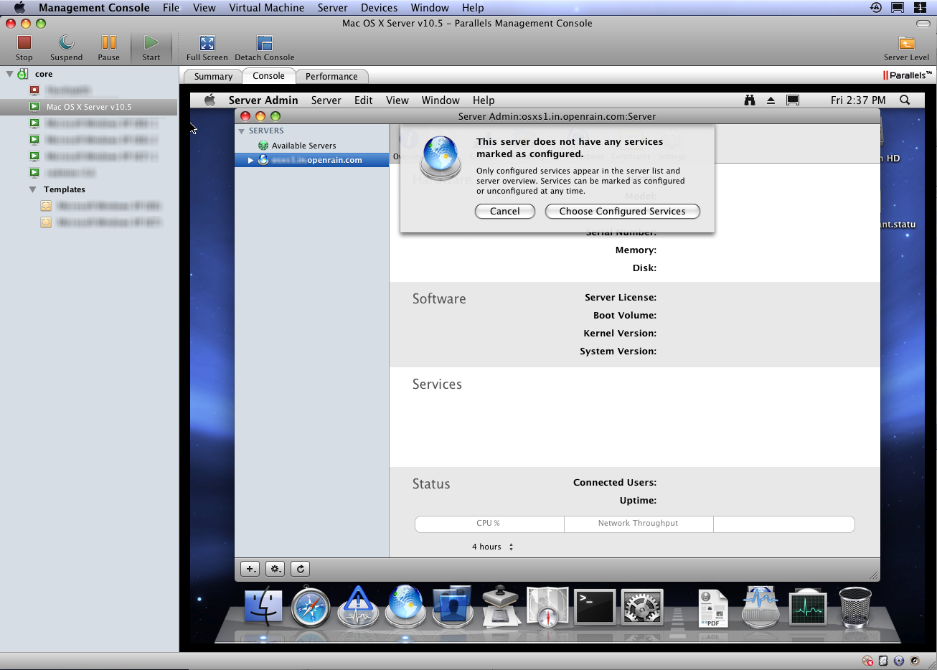Expand the openrain.com server entry
The height and width of the screenshot is (670, 937).
pos(250,160)
